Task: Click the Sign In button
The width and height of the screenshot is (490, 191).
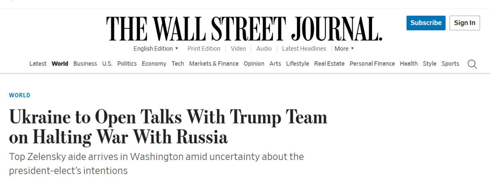Action: [465, 23]
